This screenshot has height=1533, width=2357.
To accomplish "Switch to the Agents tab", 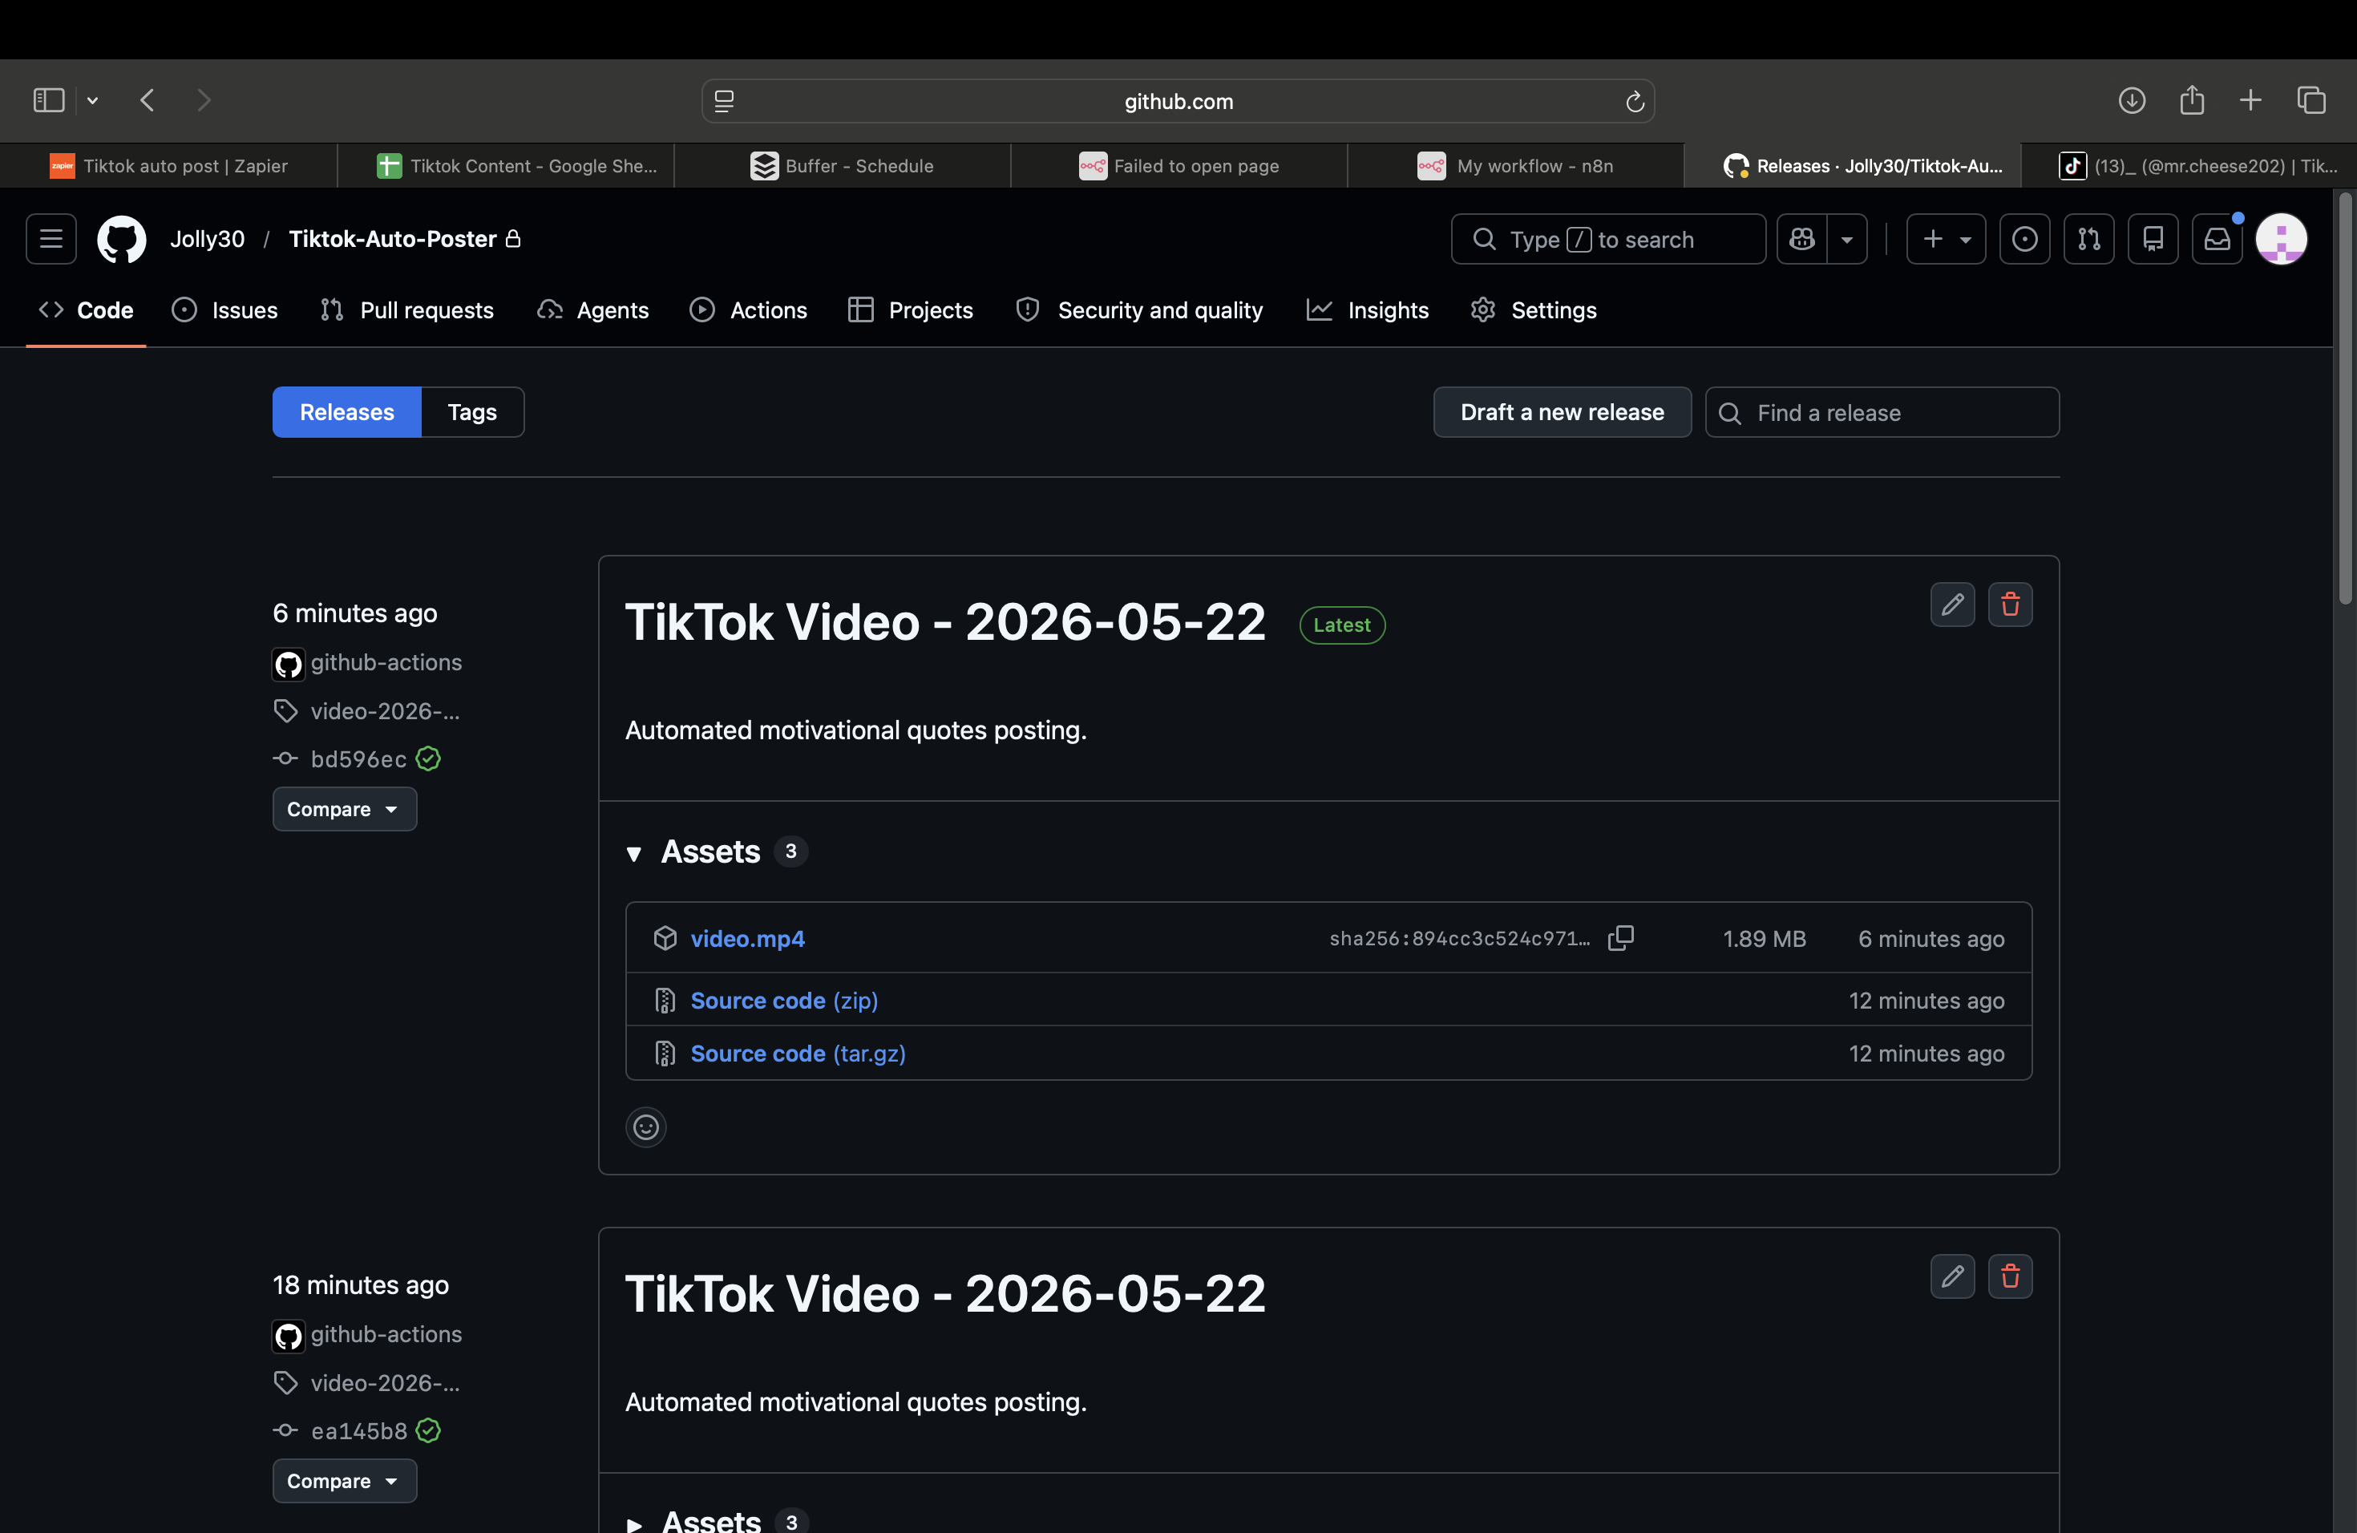I will (x=592, y=310).
